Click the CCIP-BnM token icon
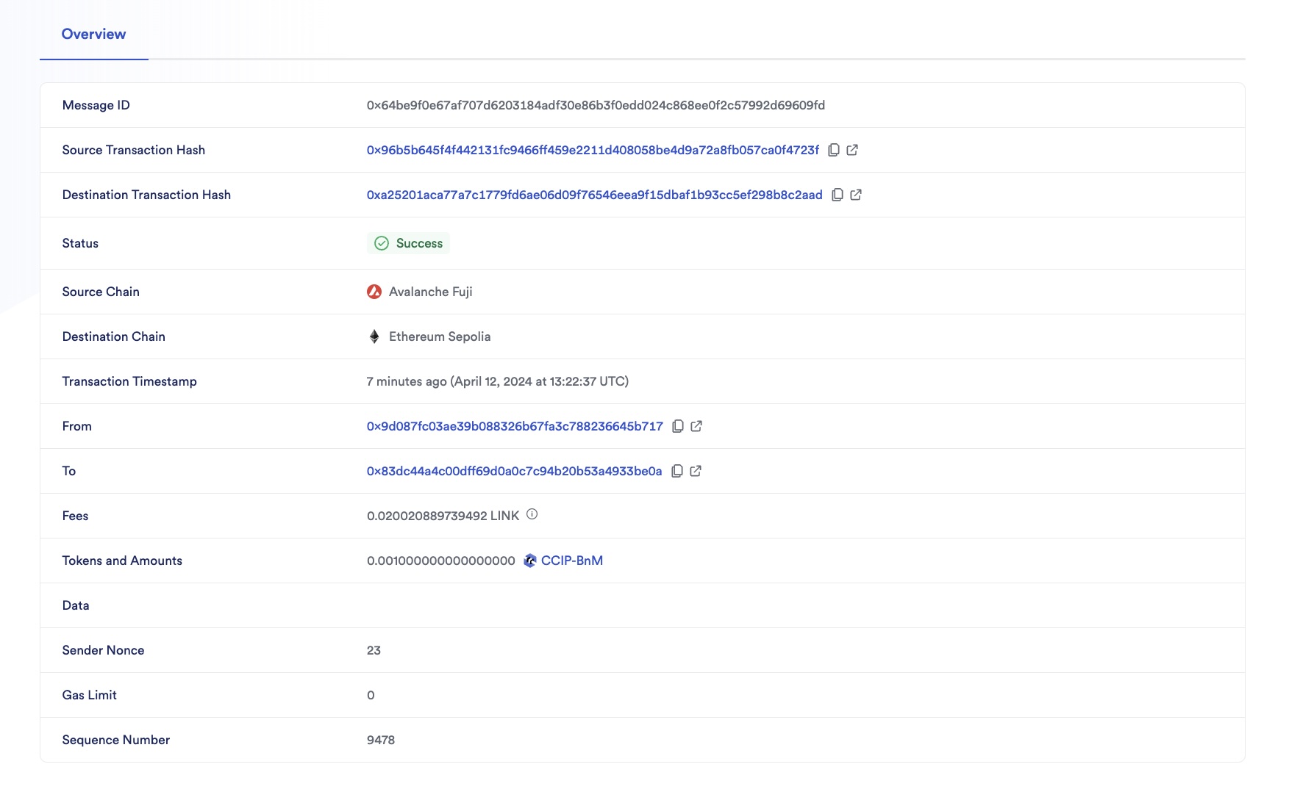Screen dimensions: 1289x789 [528, 560]
